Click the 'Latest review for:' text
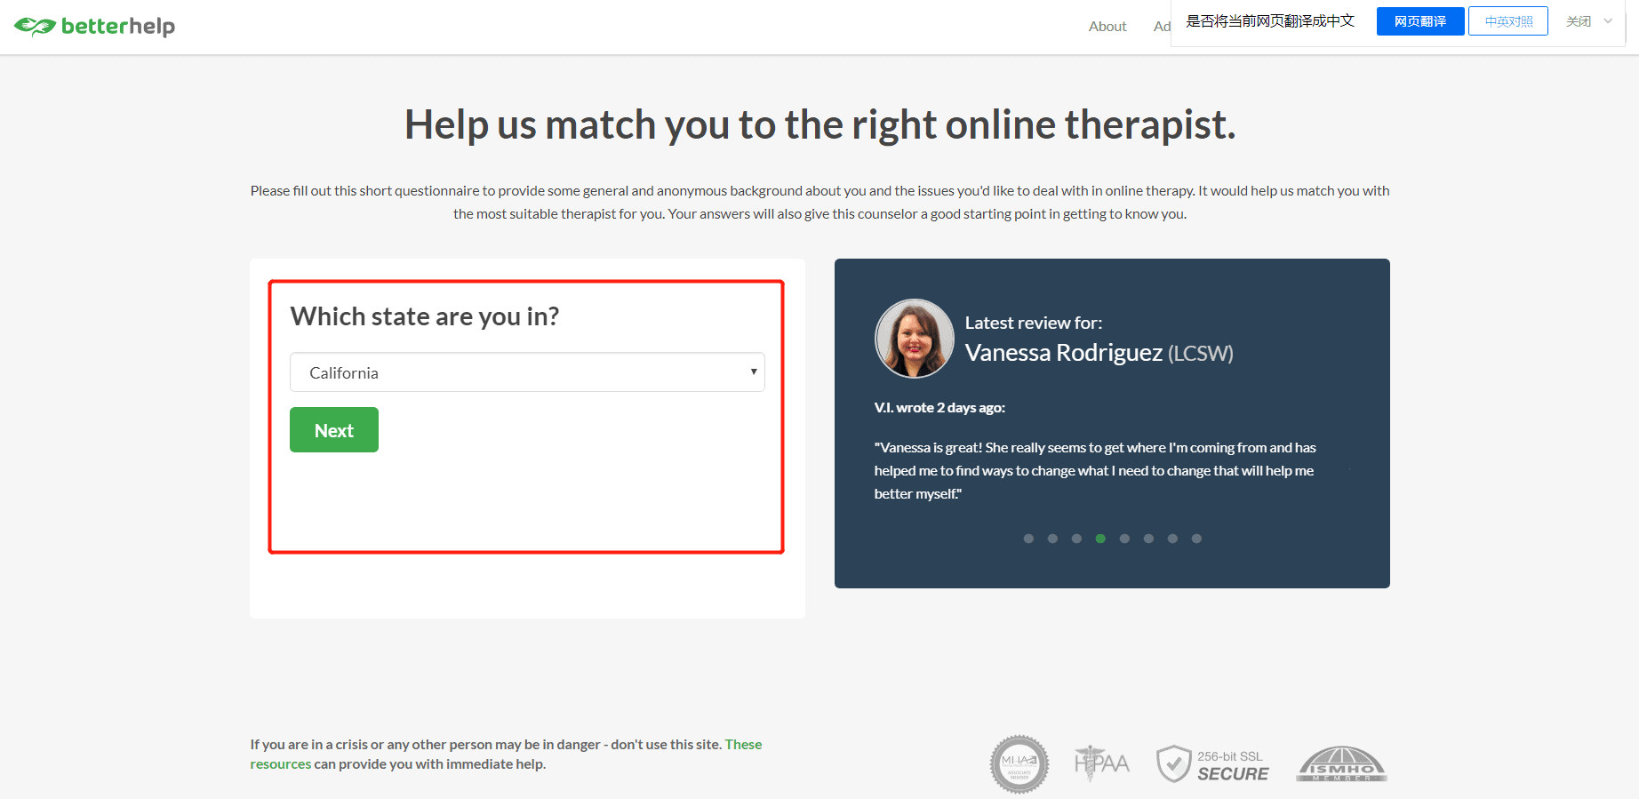Viewport: 1639px width, 799px height. [1034, 323]
